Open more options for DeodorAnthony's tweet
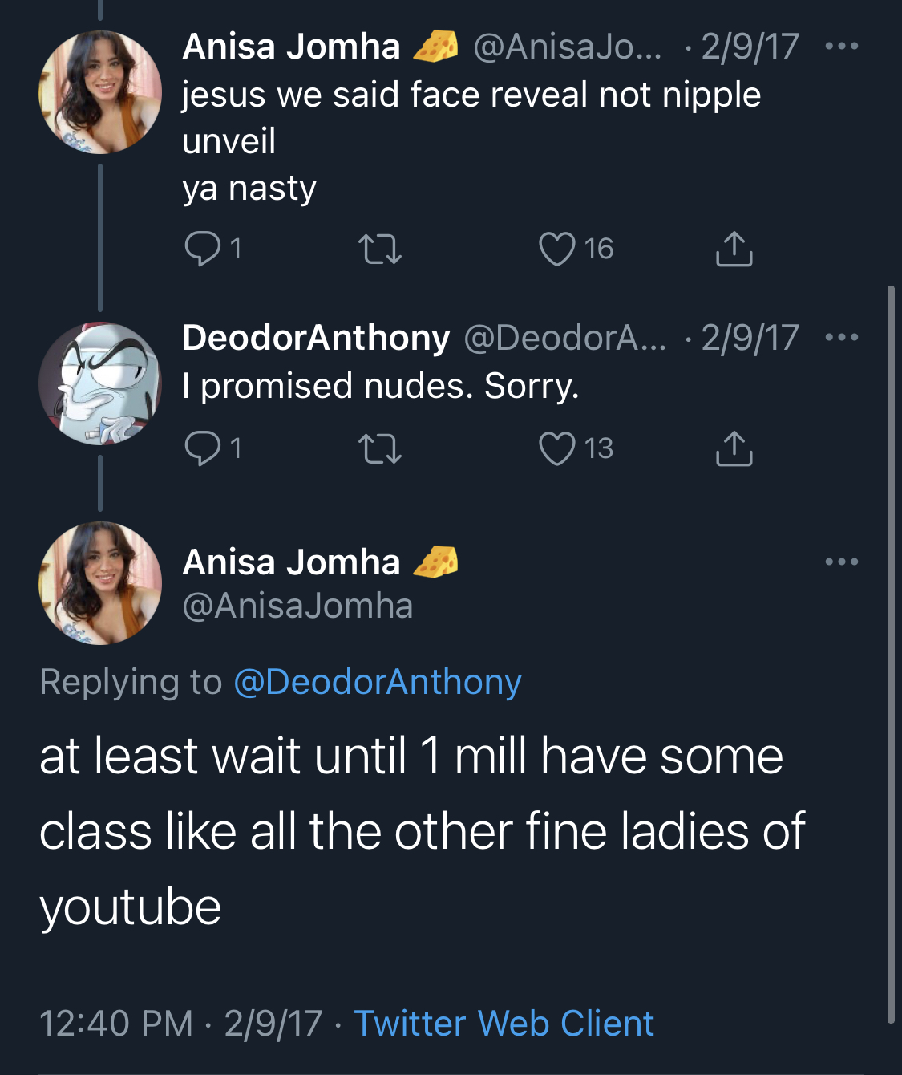 tap(842, 337)
